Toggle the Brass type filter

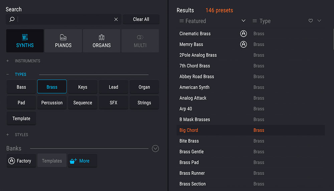tap(52, 87)
